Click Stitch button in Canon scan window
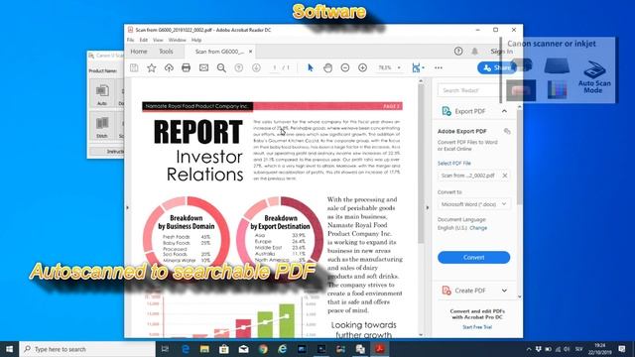The width and height of the screenshot is (635, 357). pos(102,127)
